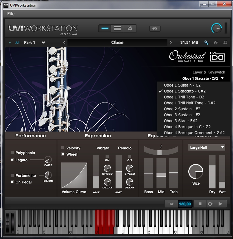Adjust the equalizer frequency arc slider
This screenshot has width=233, height=239.
[161, 151]
